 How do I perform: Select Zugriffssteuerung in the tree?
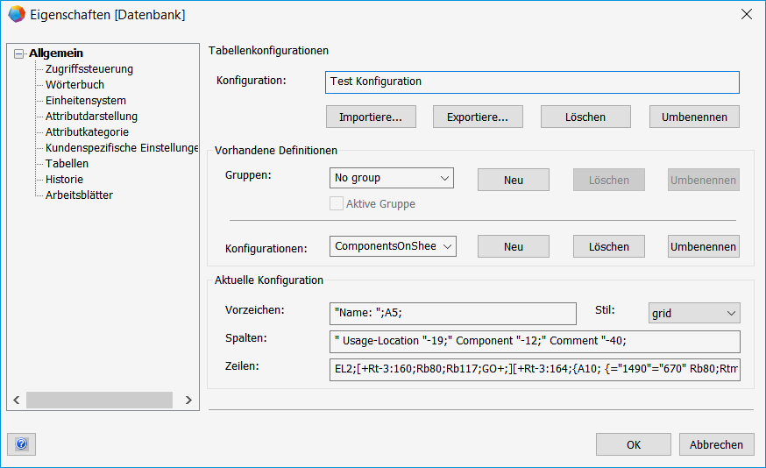click(x=89, y=69)
